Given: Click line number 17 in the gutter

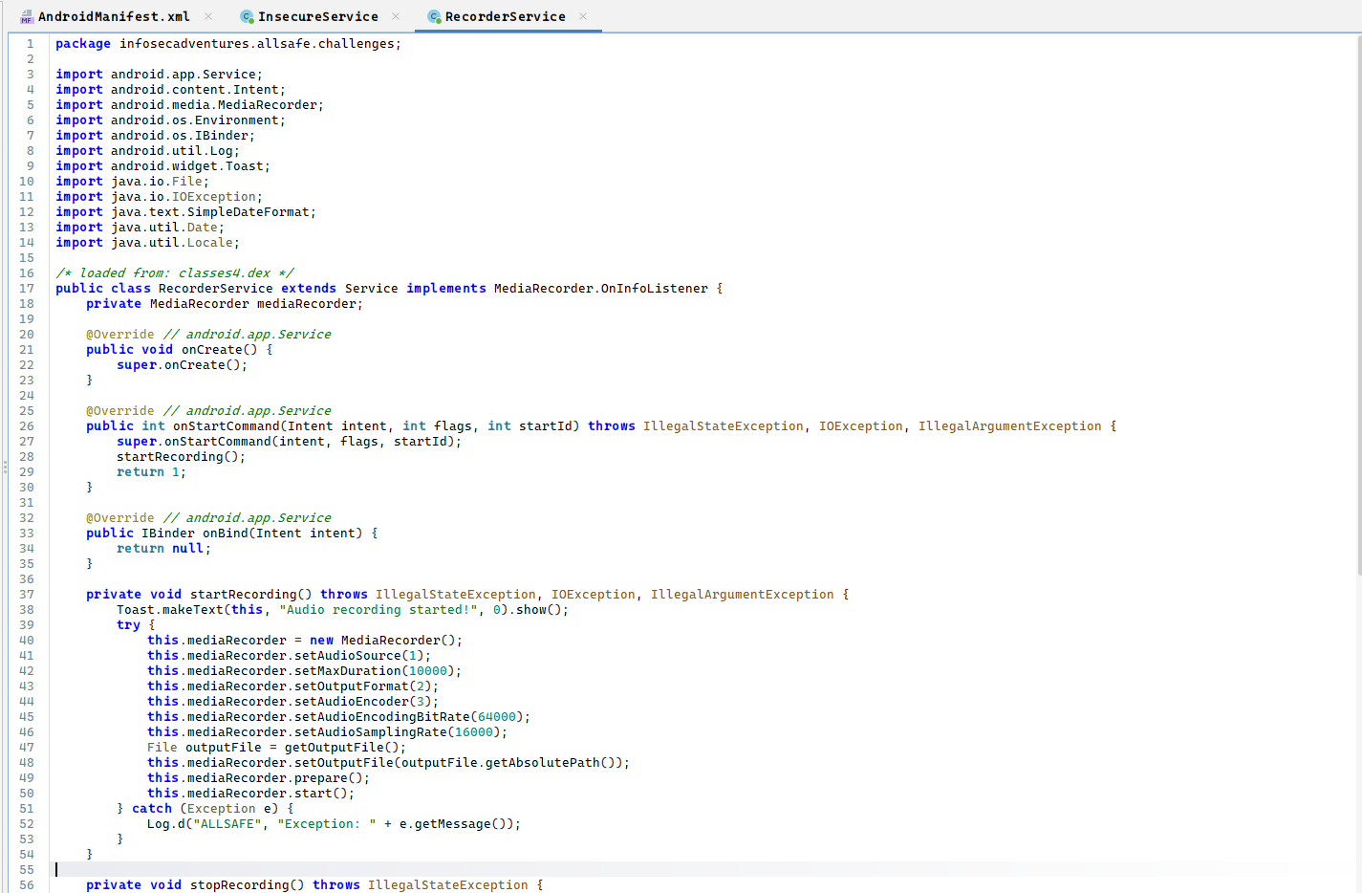Looking at the screenshot, I should [x=27, y=289].
